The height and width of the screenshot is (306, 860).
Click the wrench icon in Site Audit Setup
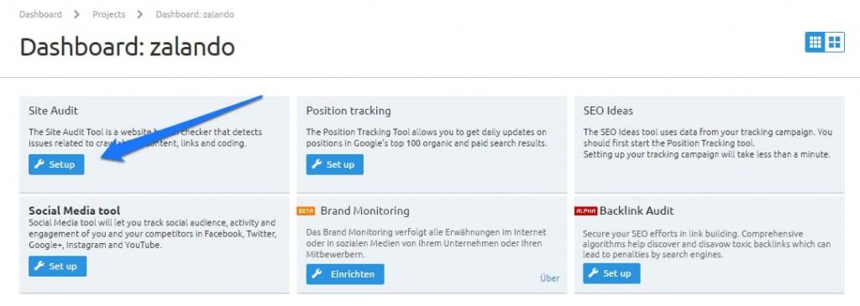[39, 165]
